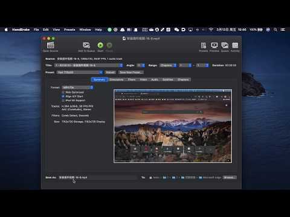Click the video preview thumbnail

[x=173, y=126]
